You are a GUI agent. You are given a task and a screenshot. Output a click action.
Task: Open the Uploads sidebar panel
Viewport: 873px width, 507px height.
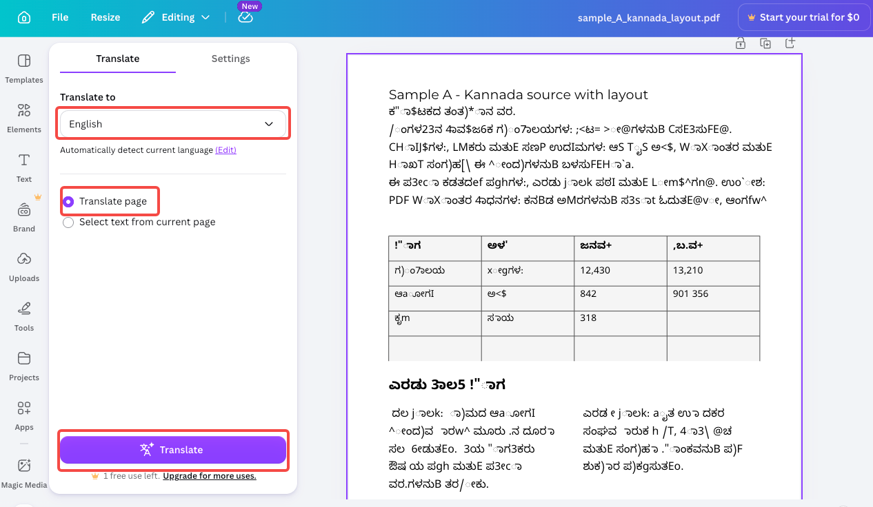tap(24, 267)
